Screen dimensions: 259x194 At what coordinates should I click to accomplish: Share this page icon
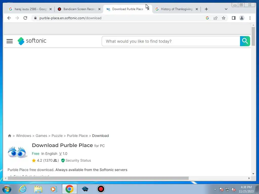click(215, 18)
